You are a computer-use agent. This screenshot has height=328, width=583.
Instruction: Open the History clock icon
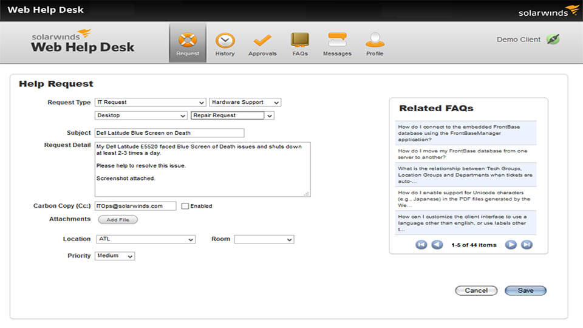click(225, 40)
